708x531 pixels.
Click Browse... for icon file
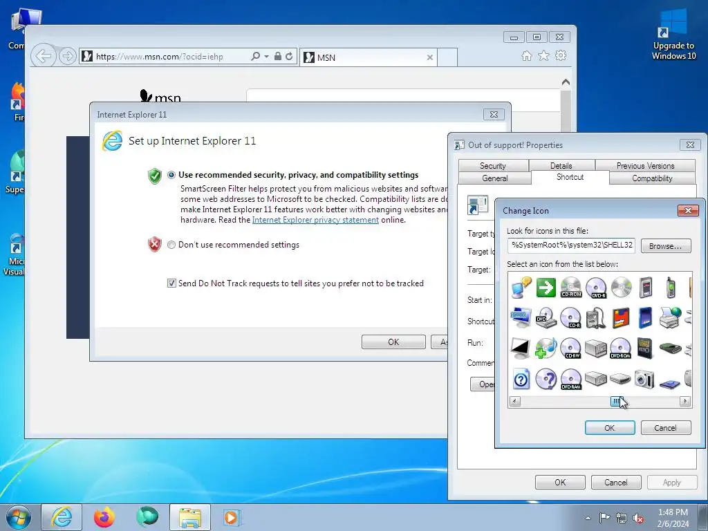coord(666,246)
